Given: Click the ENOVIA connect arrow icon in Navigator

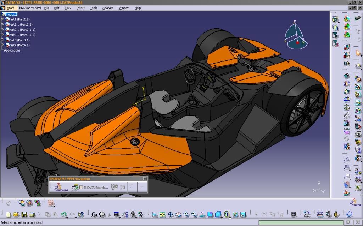Looking at the screenshot, I should (75, 187).
